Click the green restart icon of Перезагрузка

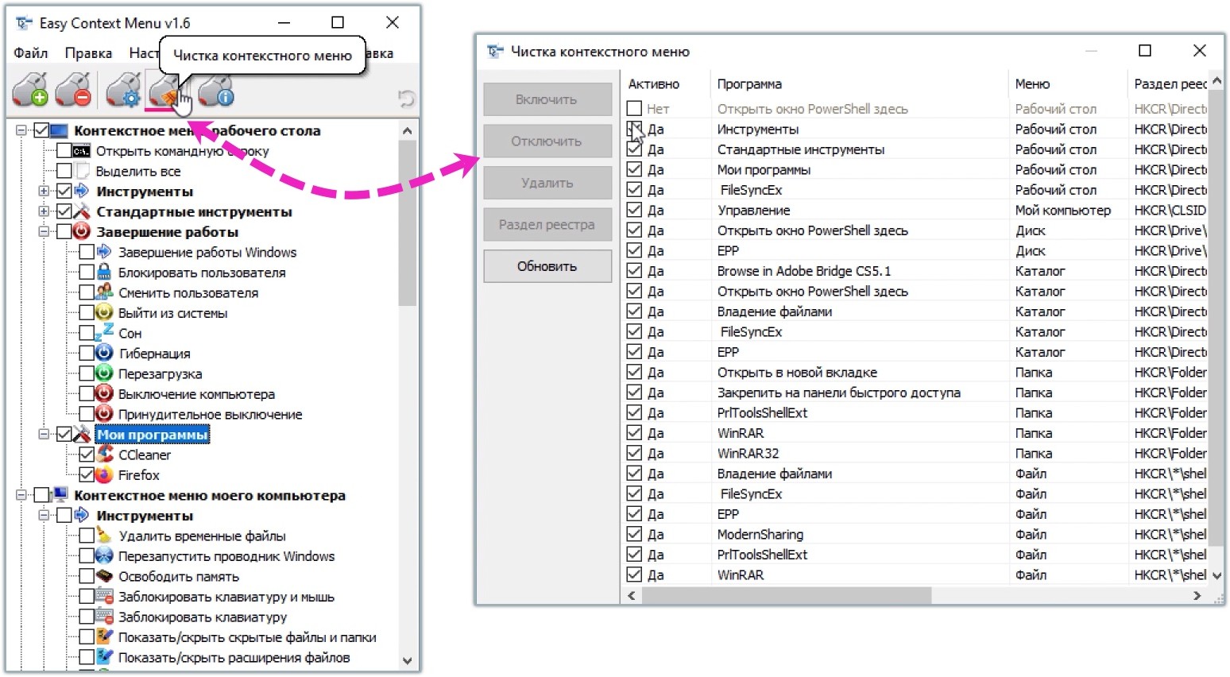[104, 373]
